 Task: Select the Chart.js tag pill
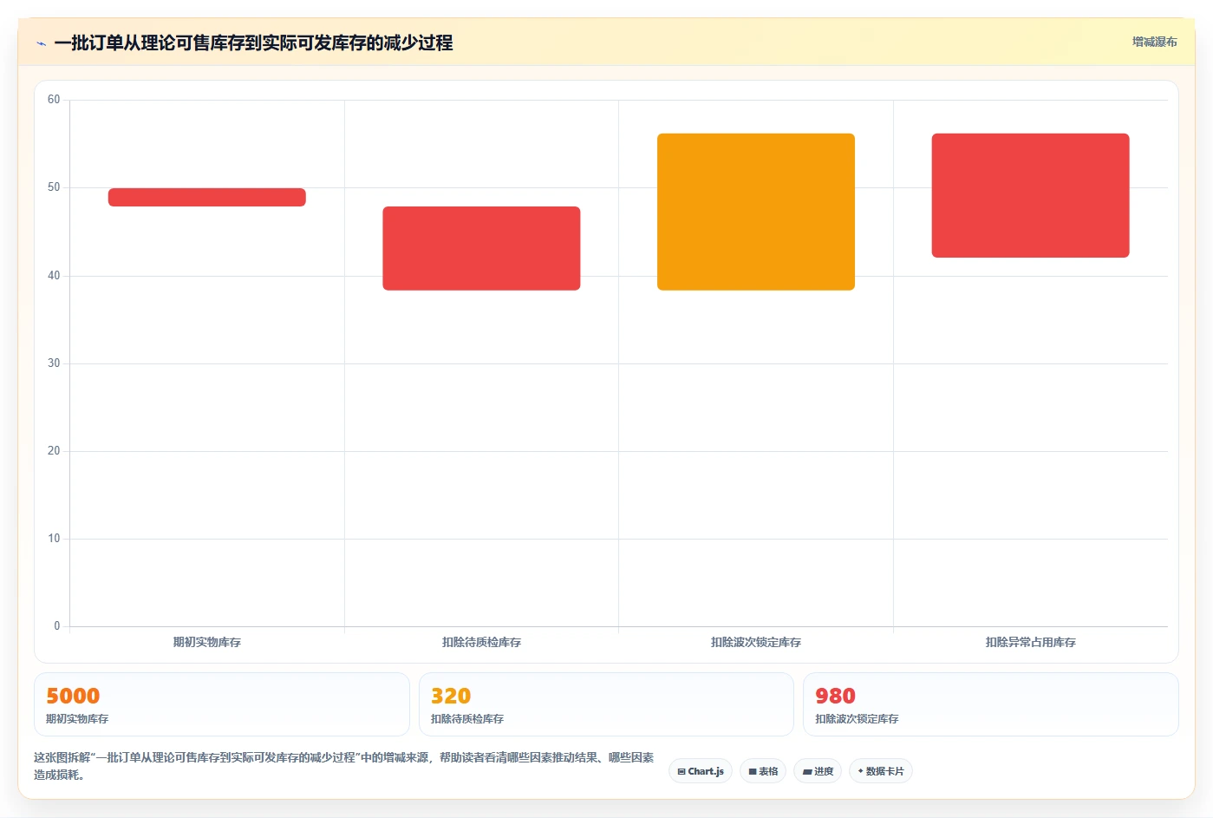[x=701, y=771]
